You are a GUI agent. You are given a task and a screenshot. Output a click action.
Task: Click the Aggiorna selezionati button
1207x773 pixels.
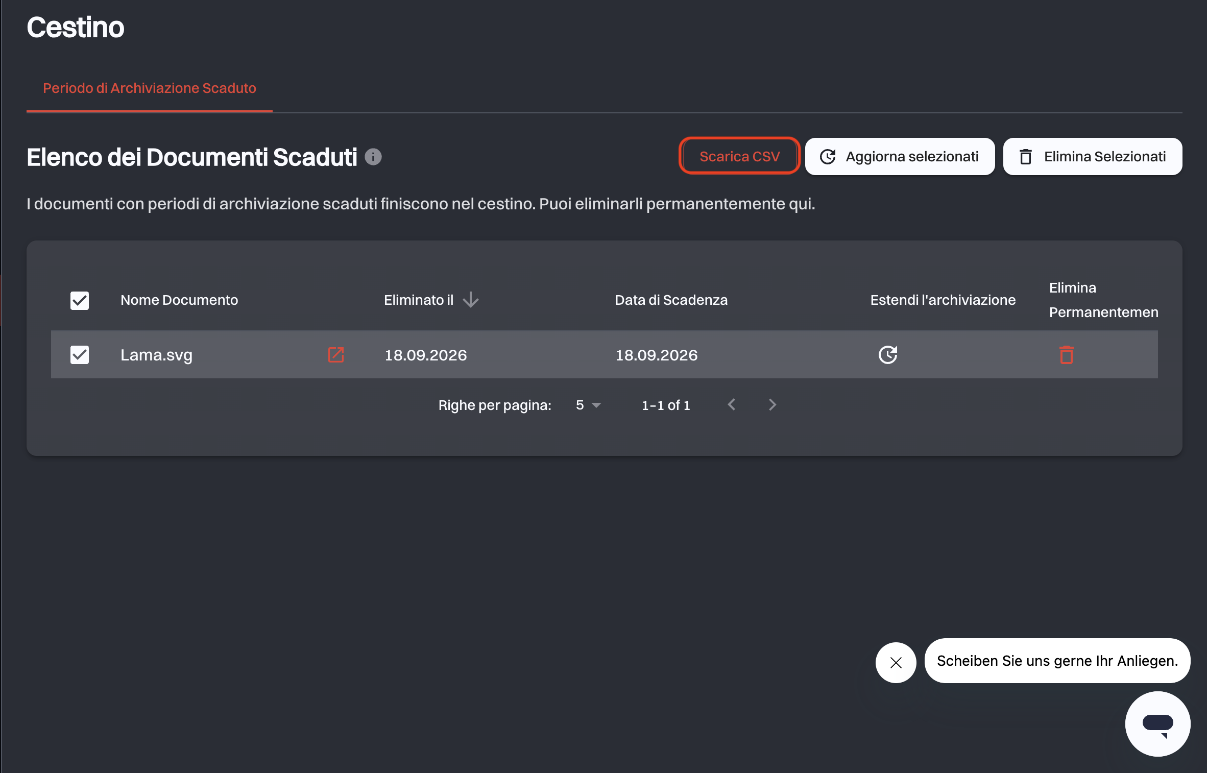(x=900, y=156)
